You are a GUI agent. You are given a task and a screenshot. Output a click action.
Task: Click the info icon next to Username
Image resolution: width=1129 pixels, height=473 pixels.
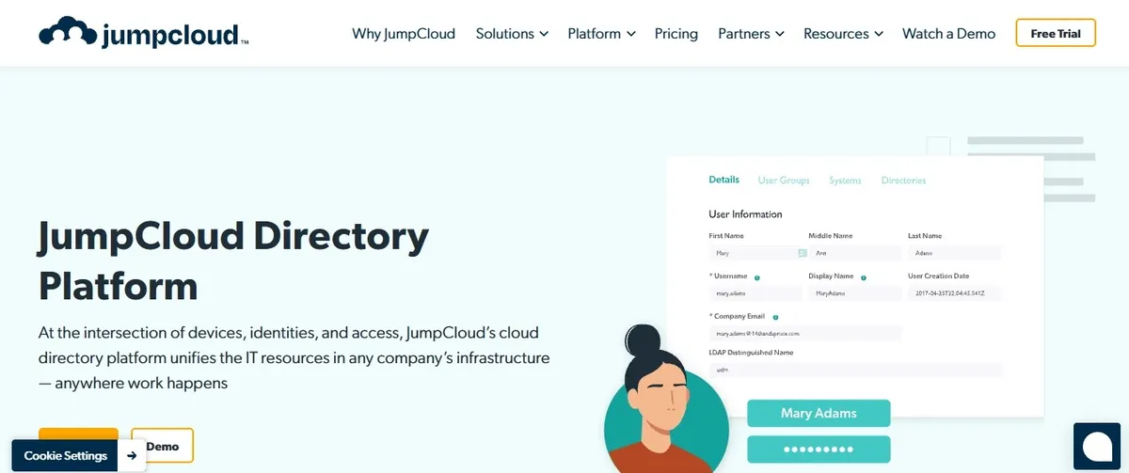(x=756, y=277)
